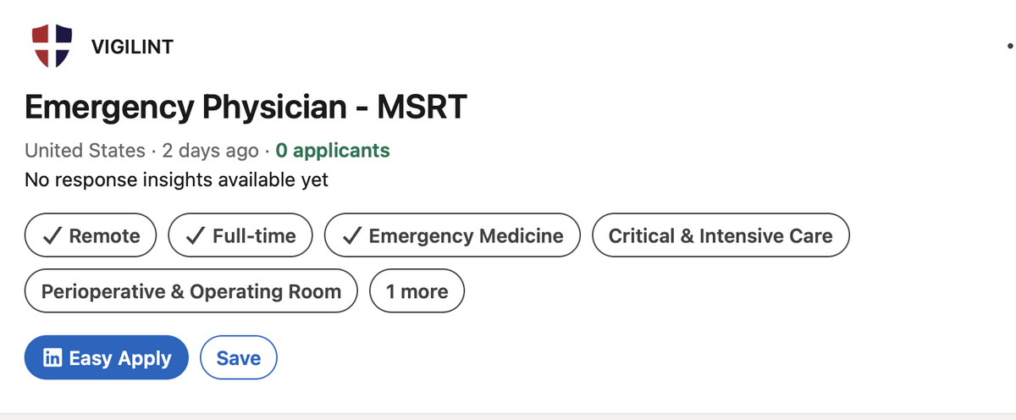The image size is (1016, 420).
Task: Click the checkmark on the Full-time chip
Action: tap(196, 236)
